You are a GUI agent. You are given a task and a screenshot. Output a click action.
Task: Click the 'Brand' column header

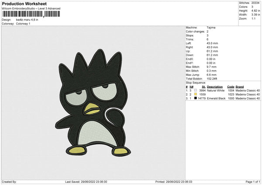click(x=240, y=87)
